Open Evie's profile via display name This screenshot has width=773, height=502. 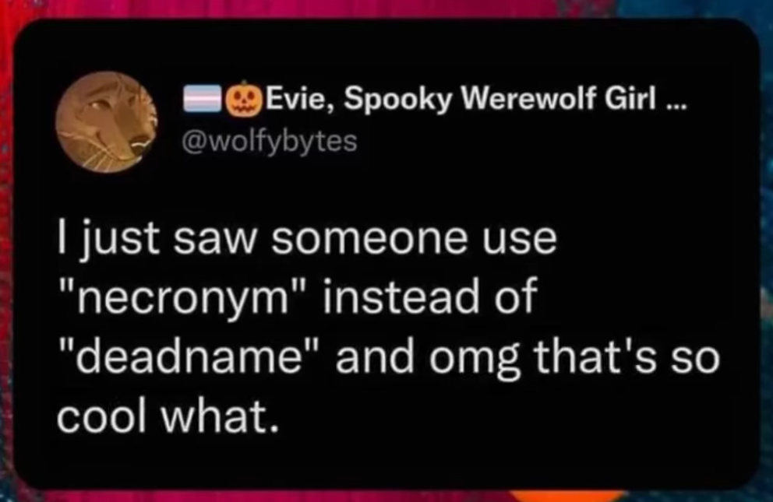click(x=434, y=100)
